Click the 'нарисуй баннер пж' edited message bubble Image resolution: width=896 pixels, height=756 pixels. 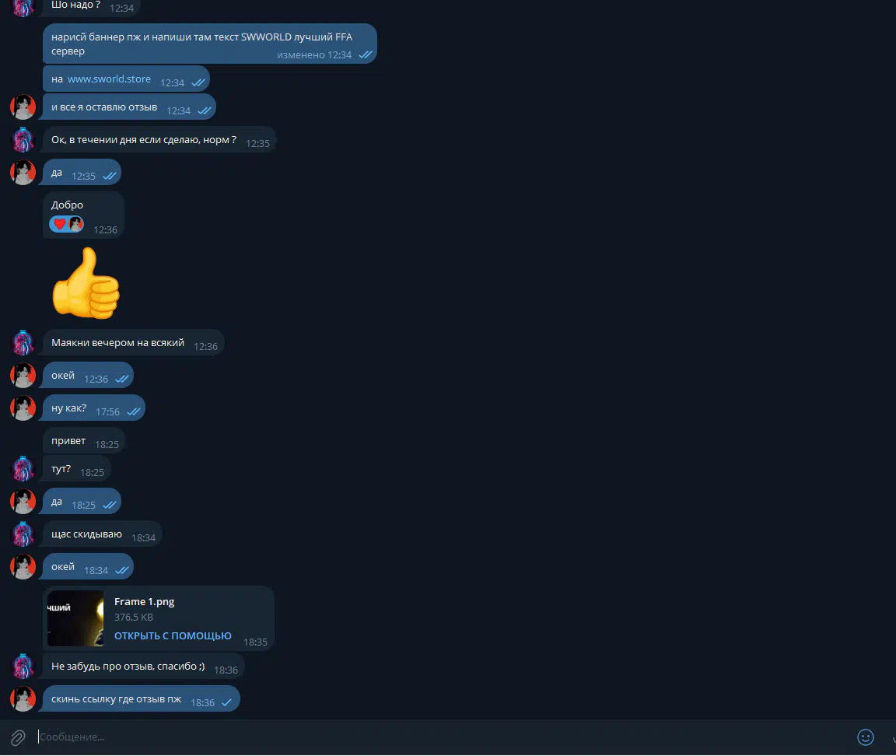point(210,44)
